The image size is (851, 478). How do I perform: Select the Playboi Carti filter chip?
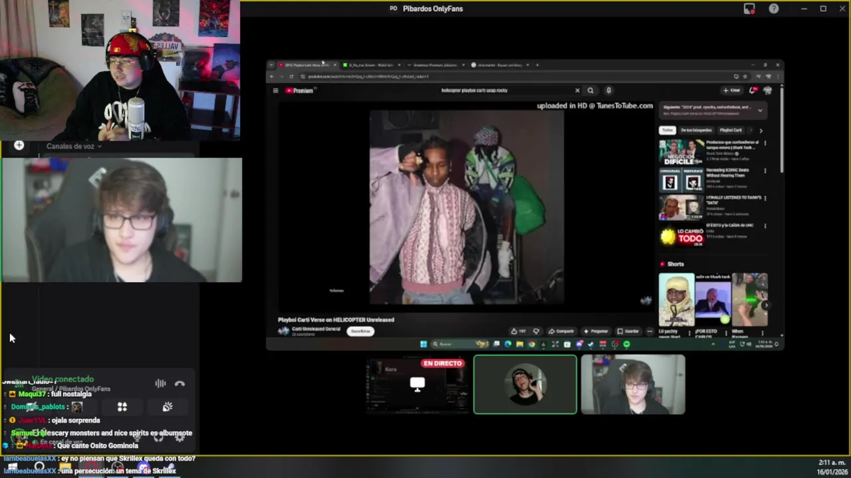point(731,130)
